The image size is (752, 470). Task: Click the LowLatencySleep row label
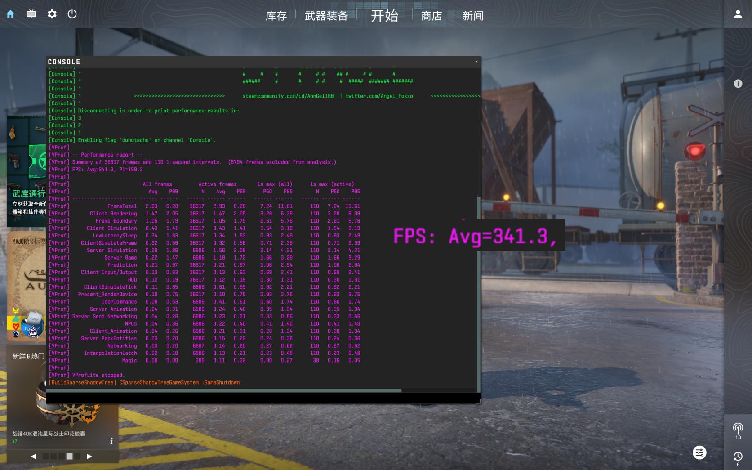[x=115, y=236]
